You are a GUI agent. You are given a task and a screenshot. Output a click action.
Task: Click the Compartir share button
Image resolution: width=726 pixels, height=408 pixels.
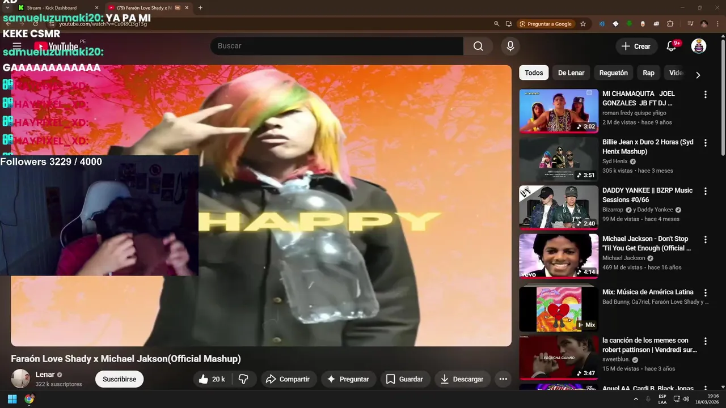click(288, 379)
